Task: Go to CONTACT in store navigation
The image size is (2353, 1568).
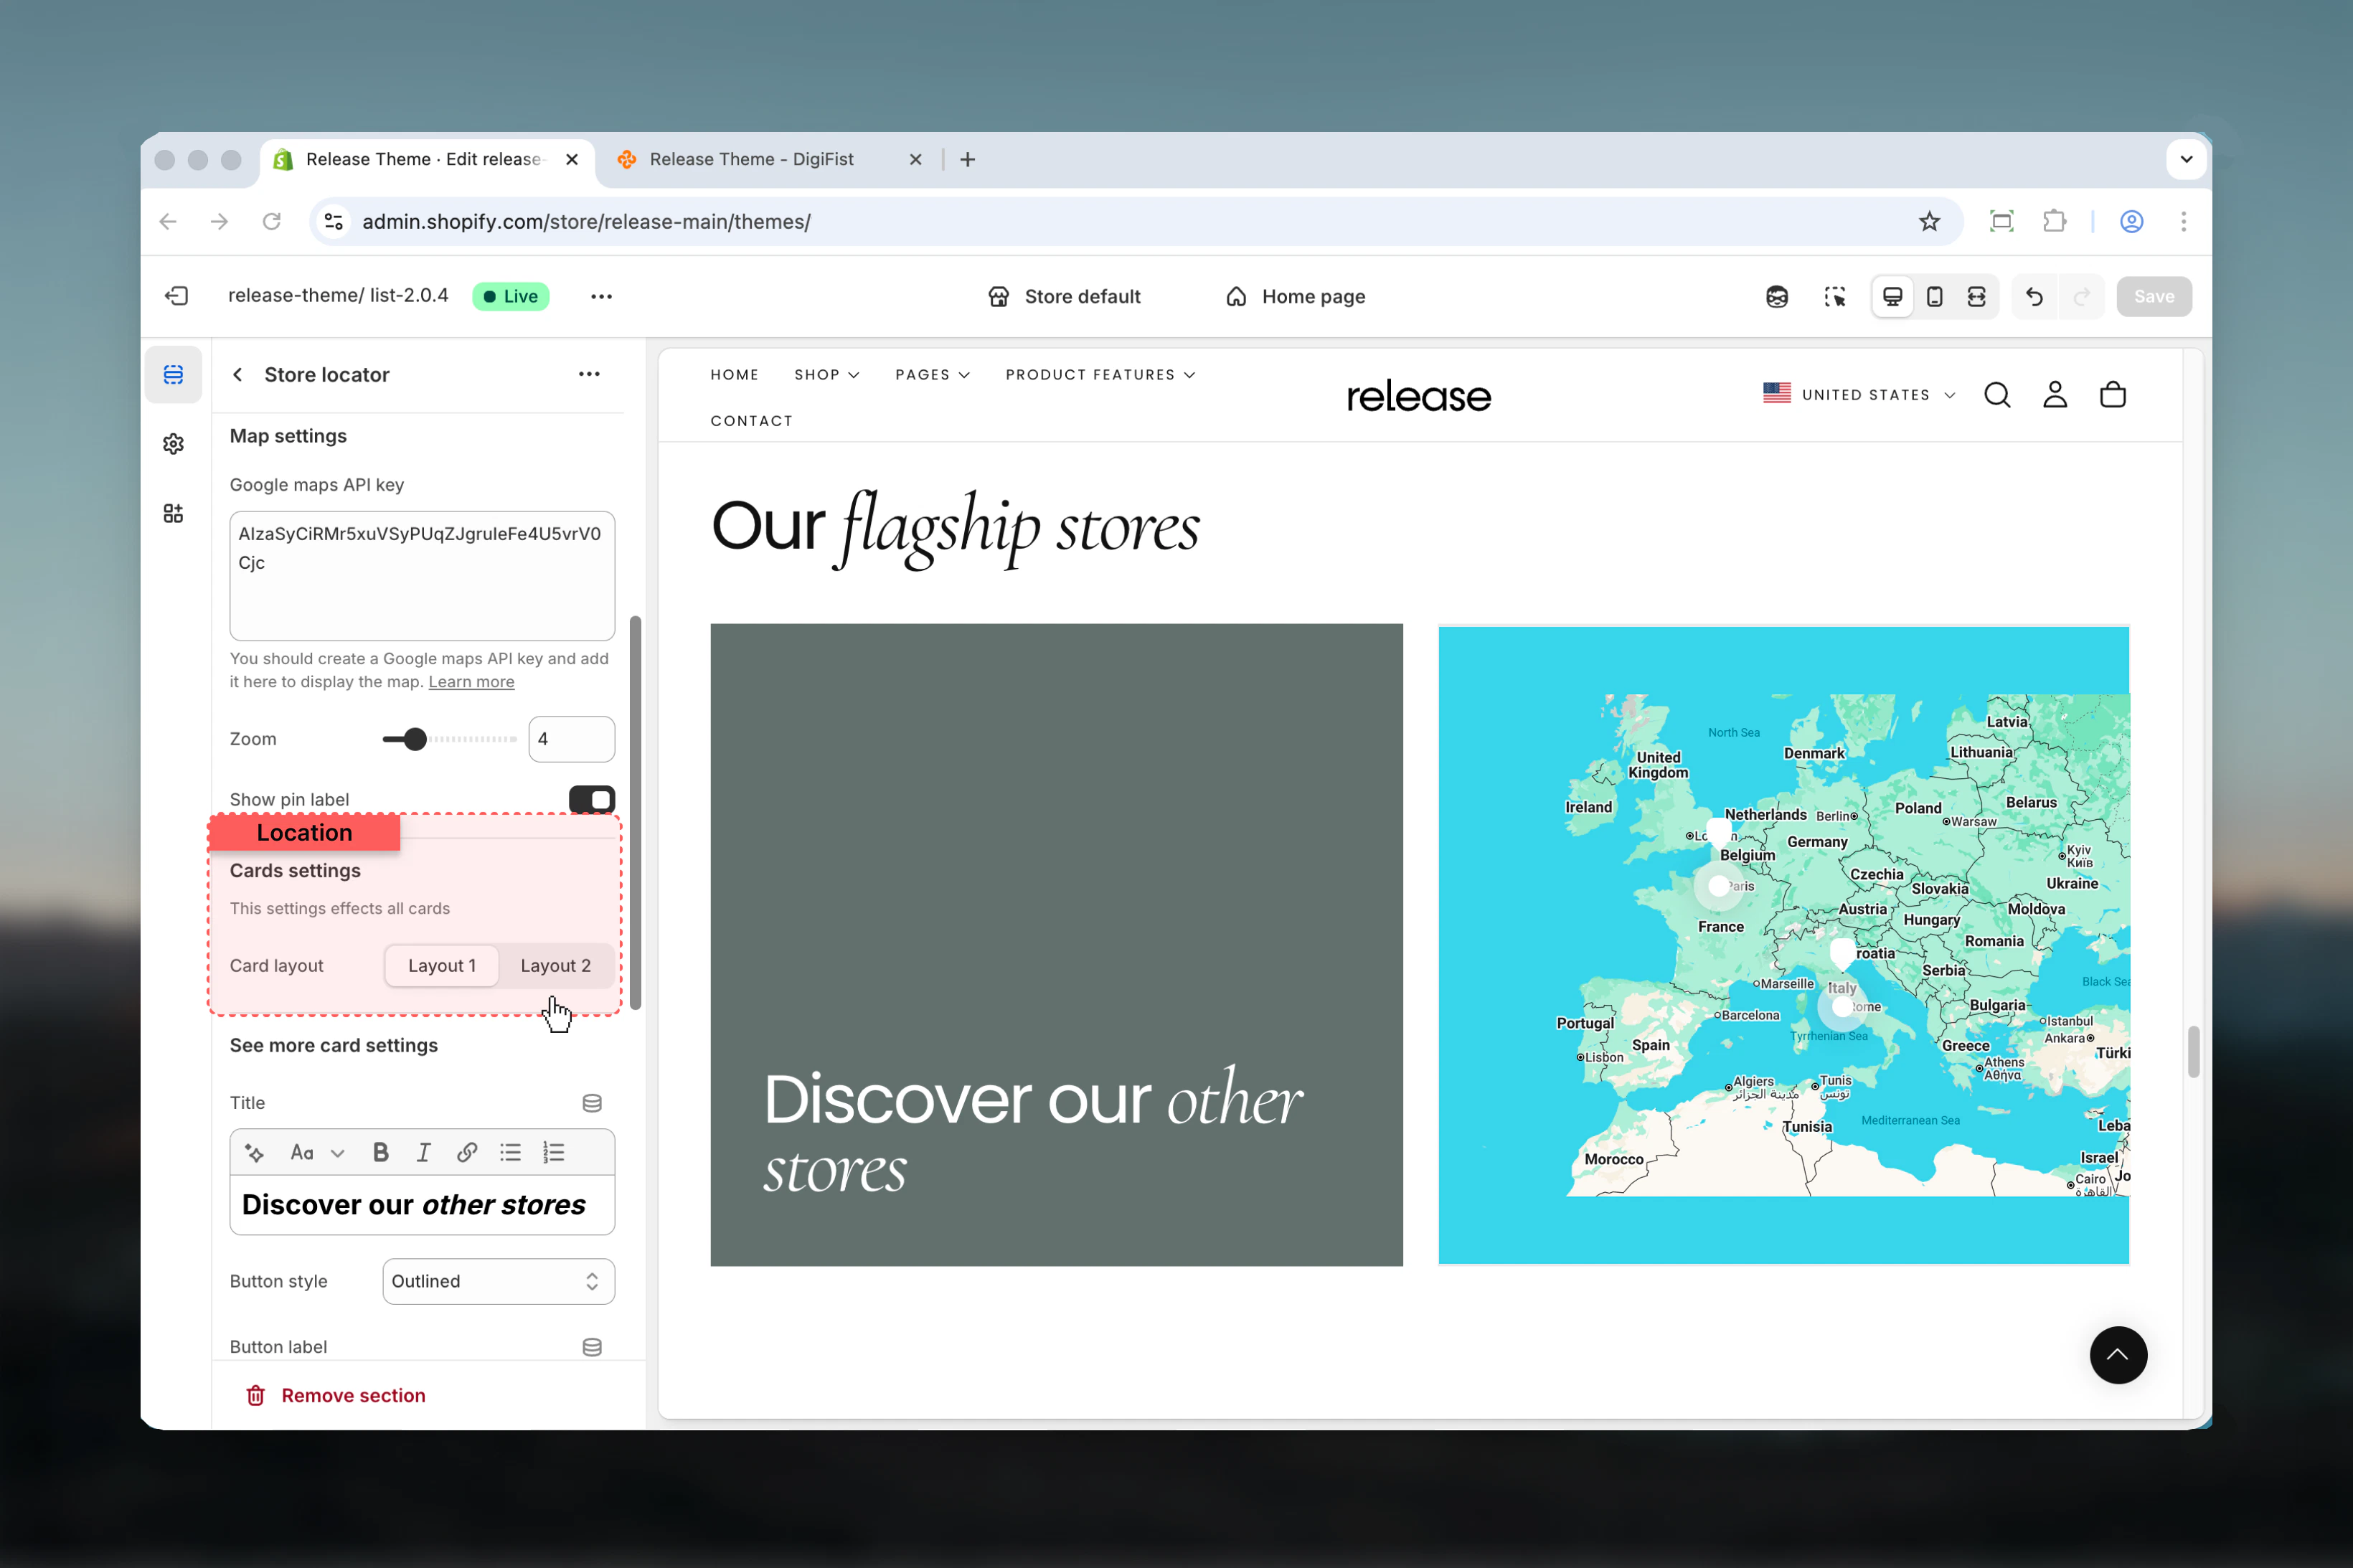Action: click(x=751, y=421)
